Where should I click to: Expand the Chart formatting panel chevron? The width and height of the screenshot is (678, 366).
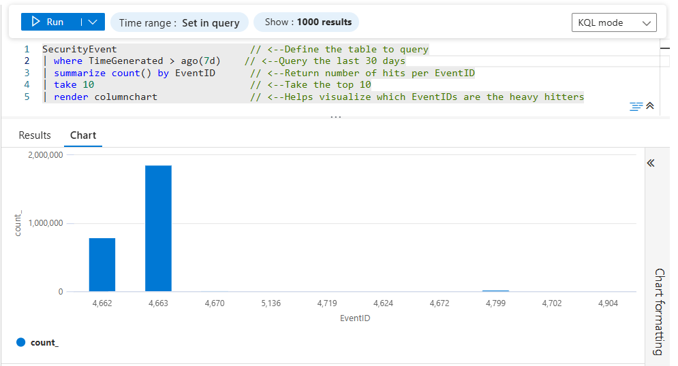click(x=650, y=163)
